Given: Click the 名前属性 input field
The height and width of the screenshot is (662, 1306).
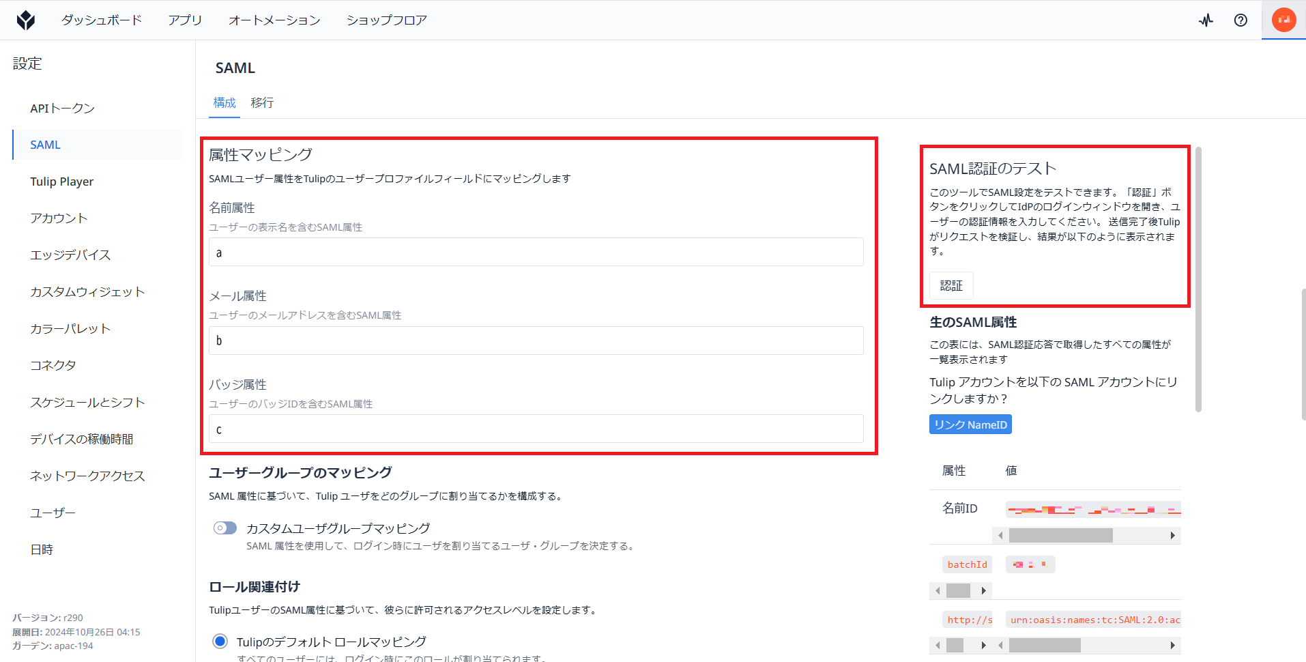Looking at the screenshot, I should pos(536,252).
